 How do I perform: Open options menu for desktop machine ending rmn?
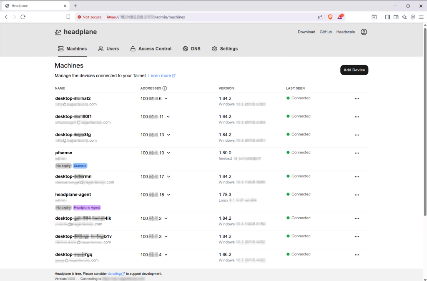(357, 177)
